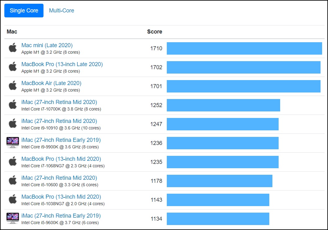
Task: Click Apple icon for the i7-1068NG7 MacBook Pro
Action: pos(13,162)
